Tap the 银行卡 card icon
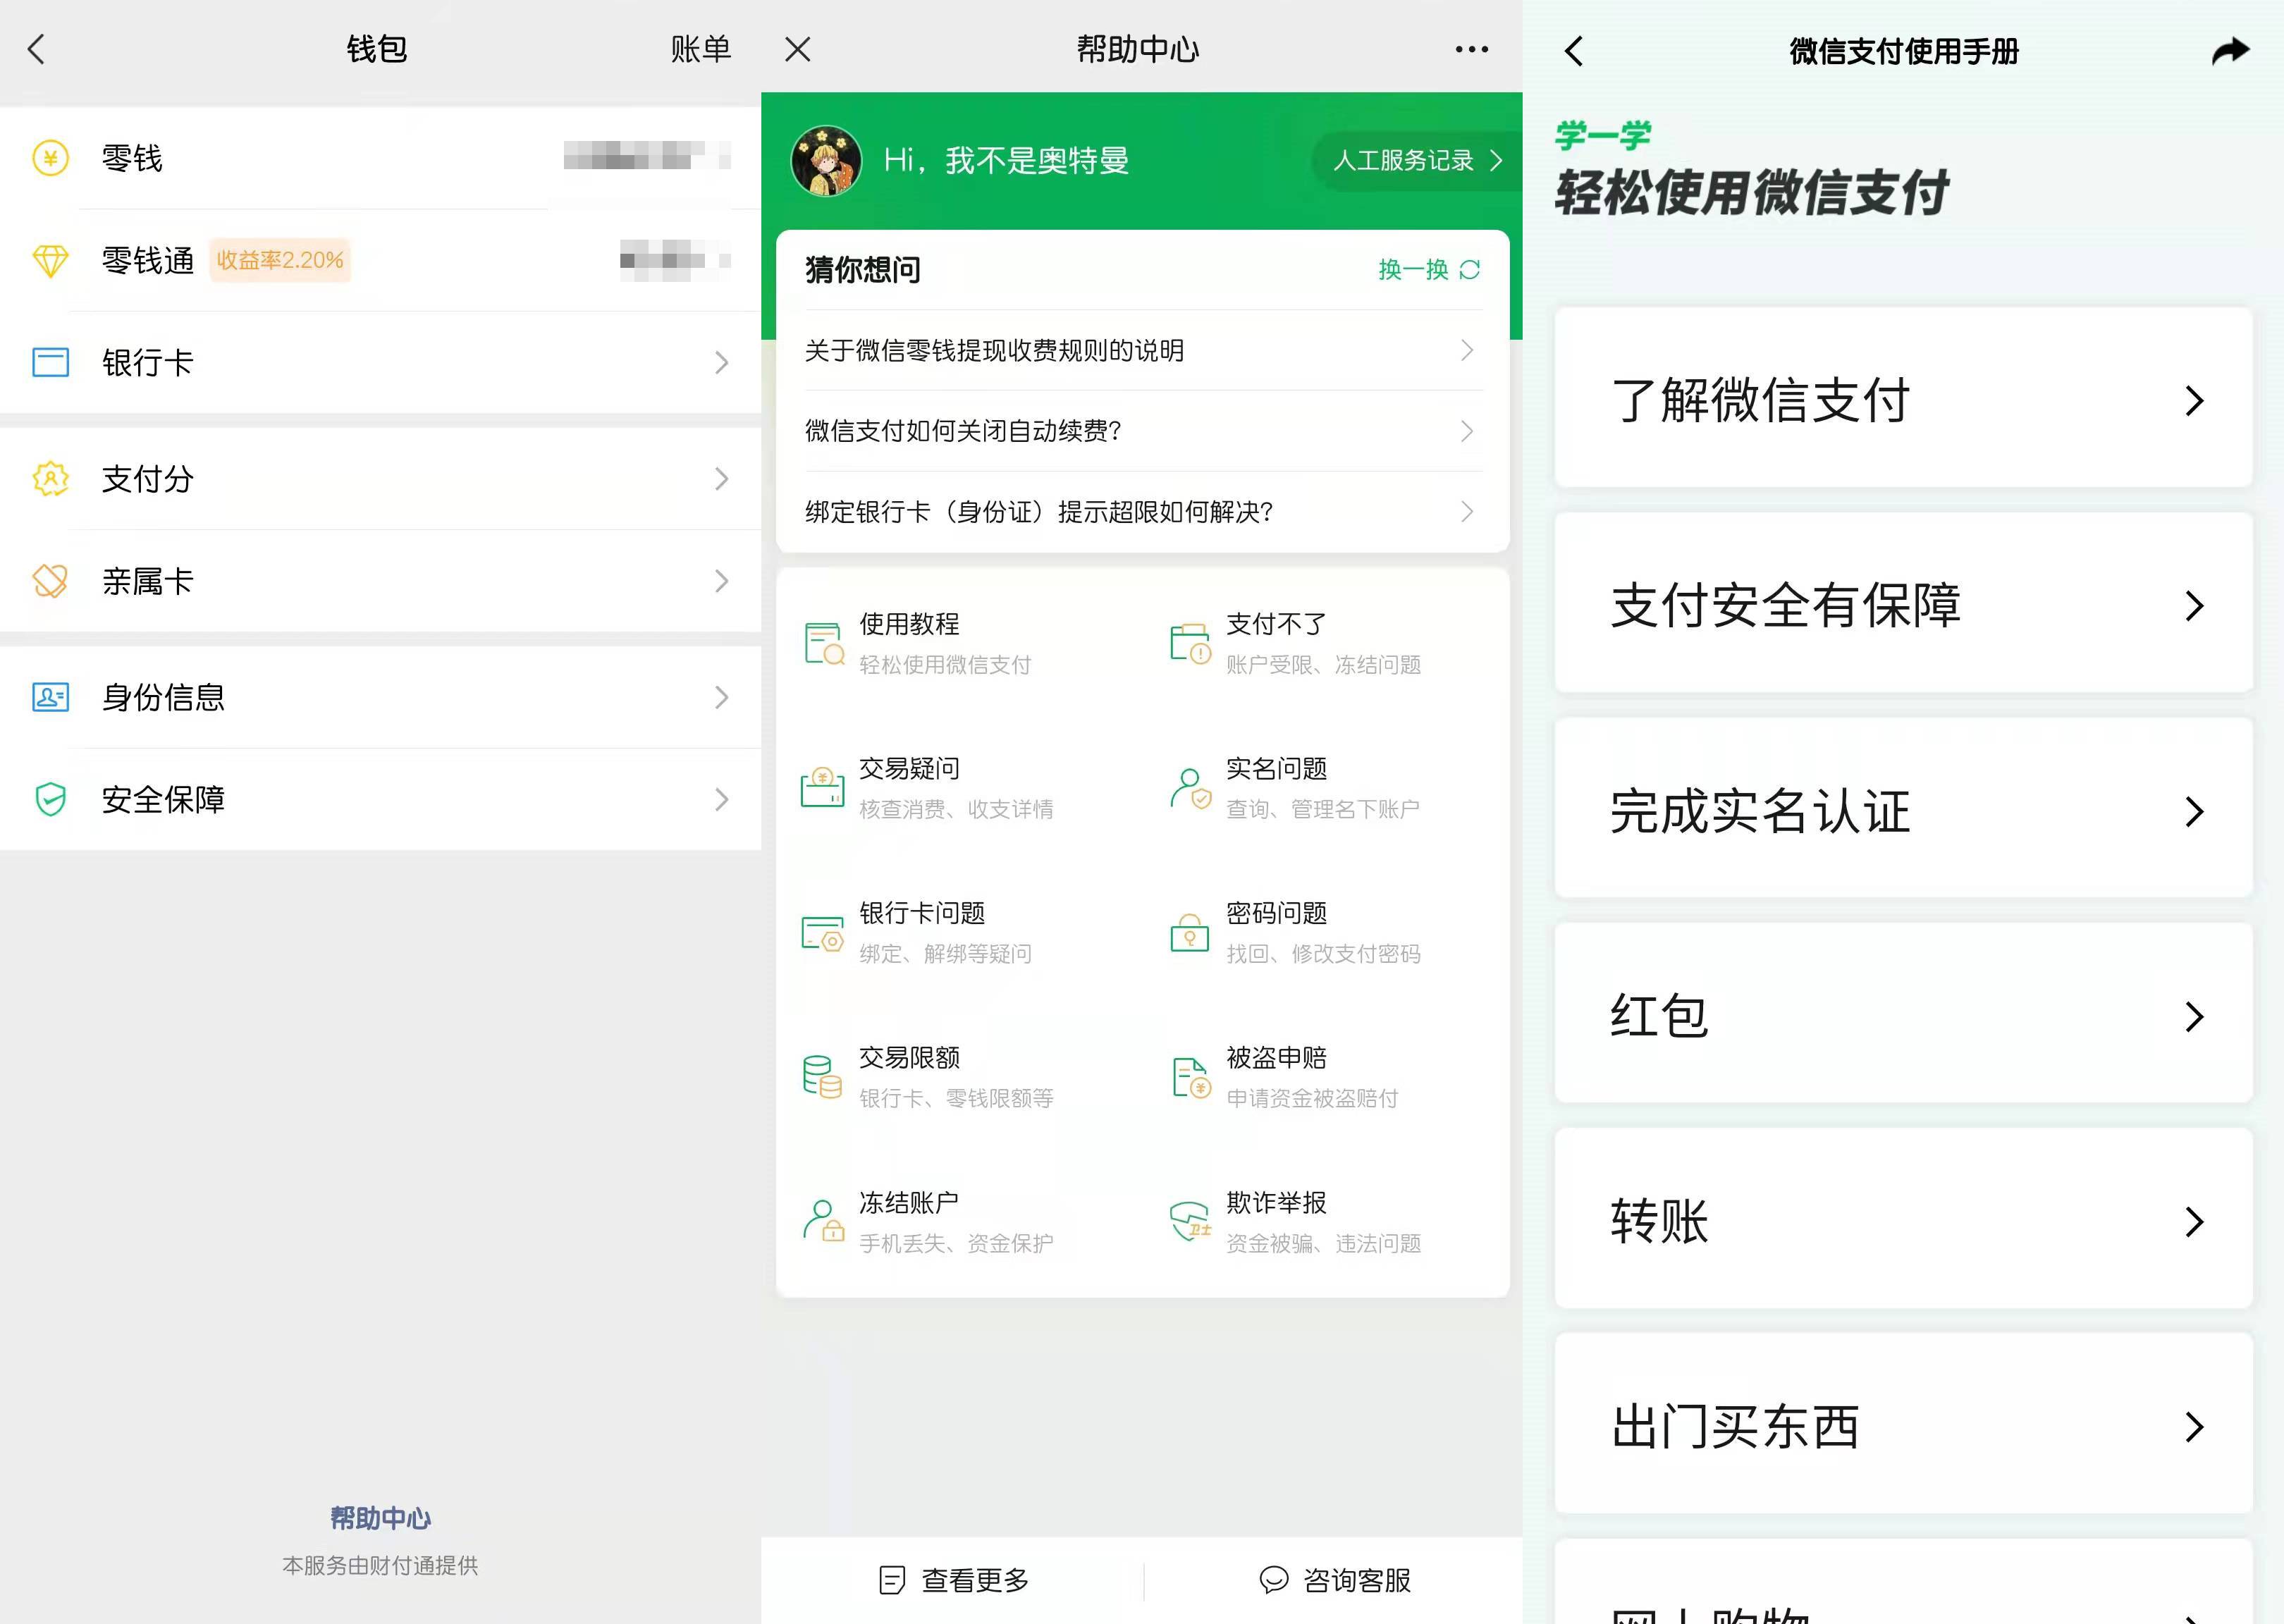This screenshot has height=1624, width=2284. pyautogui.click(x=50, y=362)
